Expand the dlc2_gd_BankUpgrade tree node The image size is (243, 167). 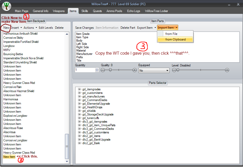(x=79, y=140)
